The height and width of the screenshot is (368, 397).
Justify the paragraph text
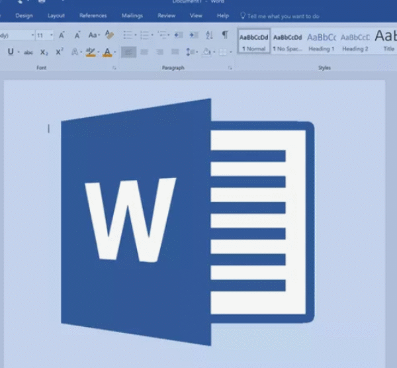click(175, 52)
